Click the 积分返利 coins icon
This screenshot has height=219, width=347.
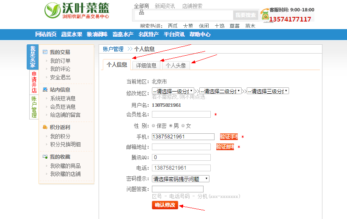click(x=45, y=127)
